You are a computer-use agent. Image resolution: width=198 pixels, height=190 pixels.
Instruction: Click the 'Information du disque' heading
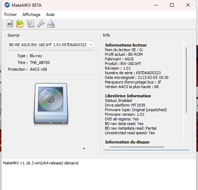[x=128, y=142]
